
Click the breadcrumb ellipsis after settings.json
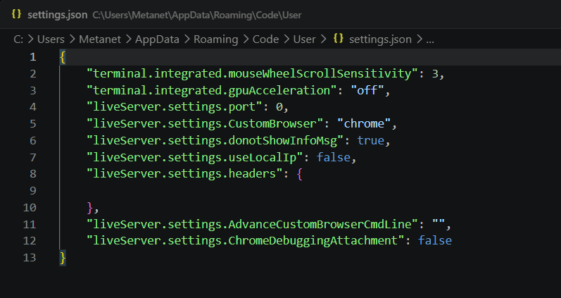click(x=430, y=40)
